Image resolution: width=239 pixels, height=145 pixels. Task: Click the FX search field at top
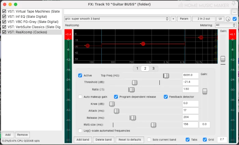[147, 12]
